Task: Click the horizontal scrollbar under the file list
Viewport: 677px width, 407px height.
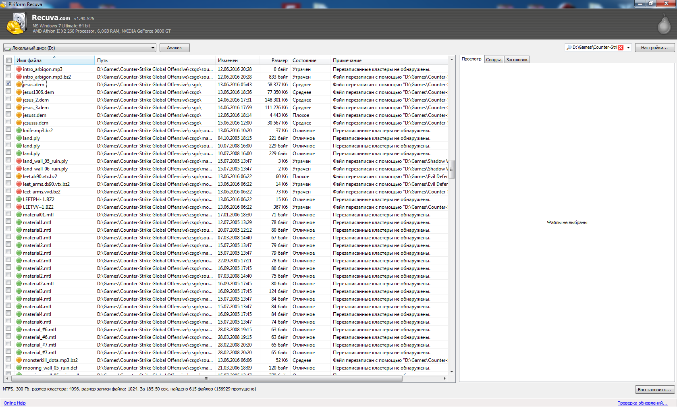Action: (207, 378)
